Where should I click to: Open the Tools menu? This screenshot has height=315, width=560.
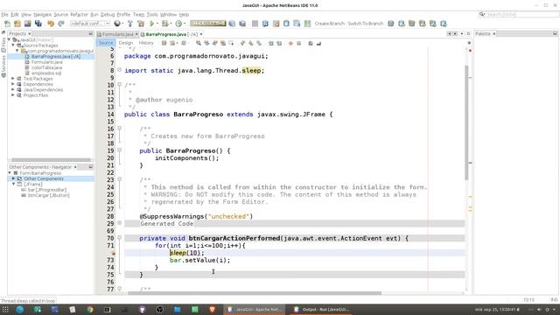coord(152,15)
